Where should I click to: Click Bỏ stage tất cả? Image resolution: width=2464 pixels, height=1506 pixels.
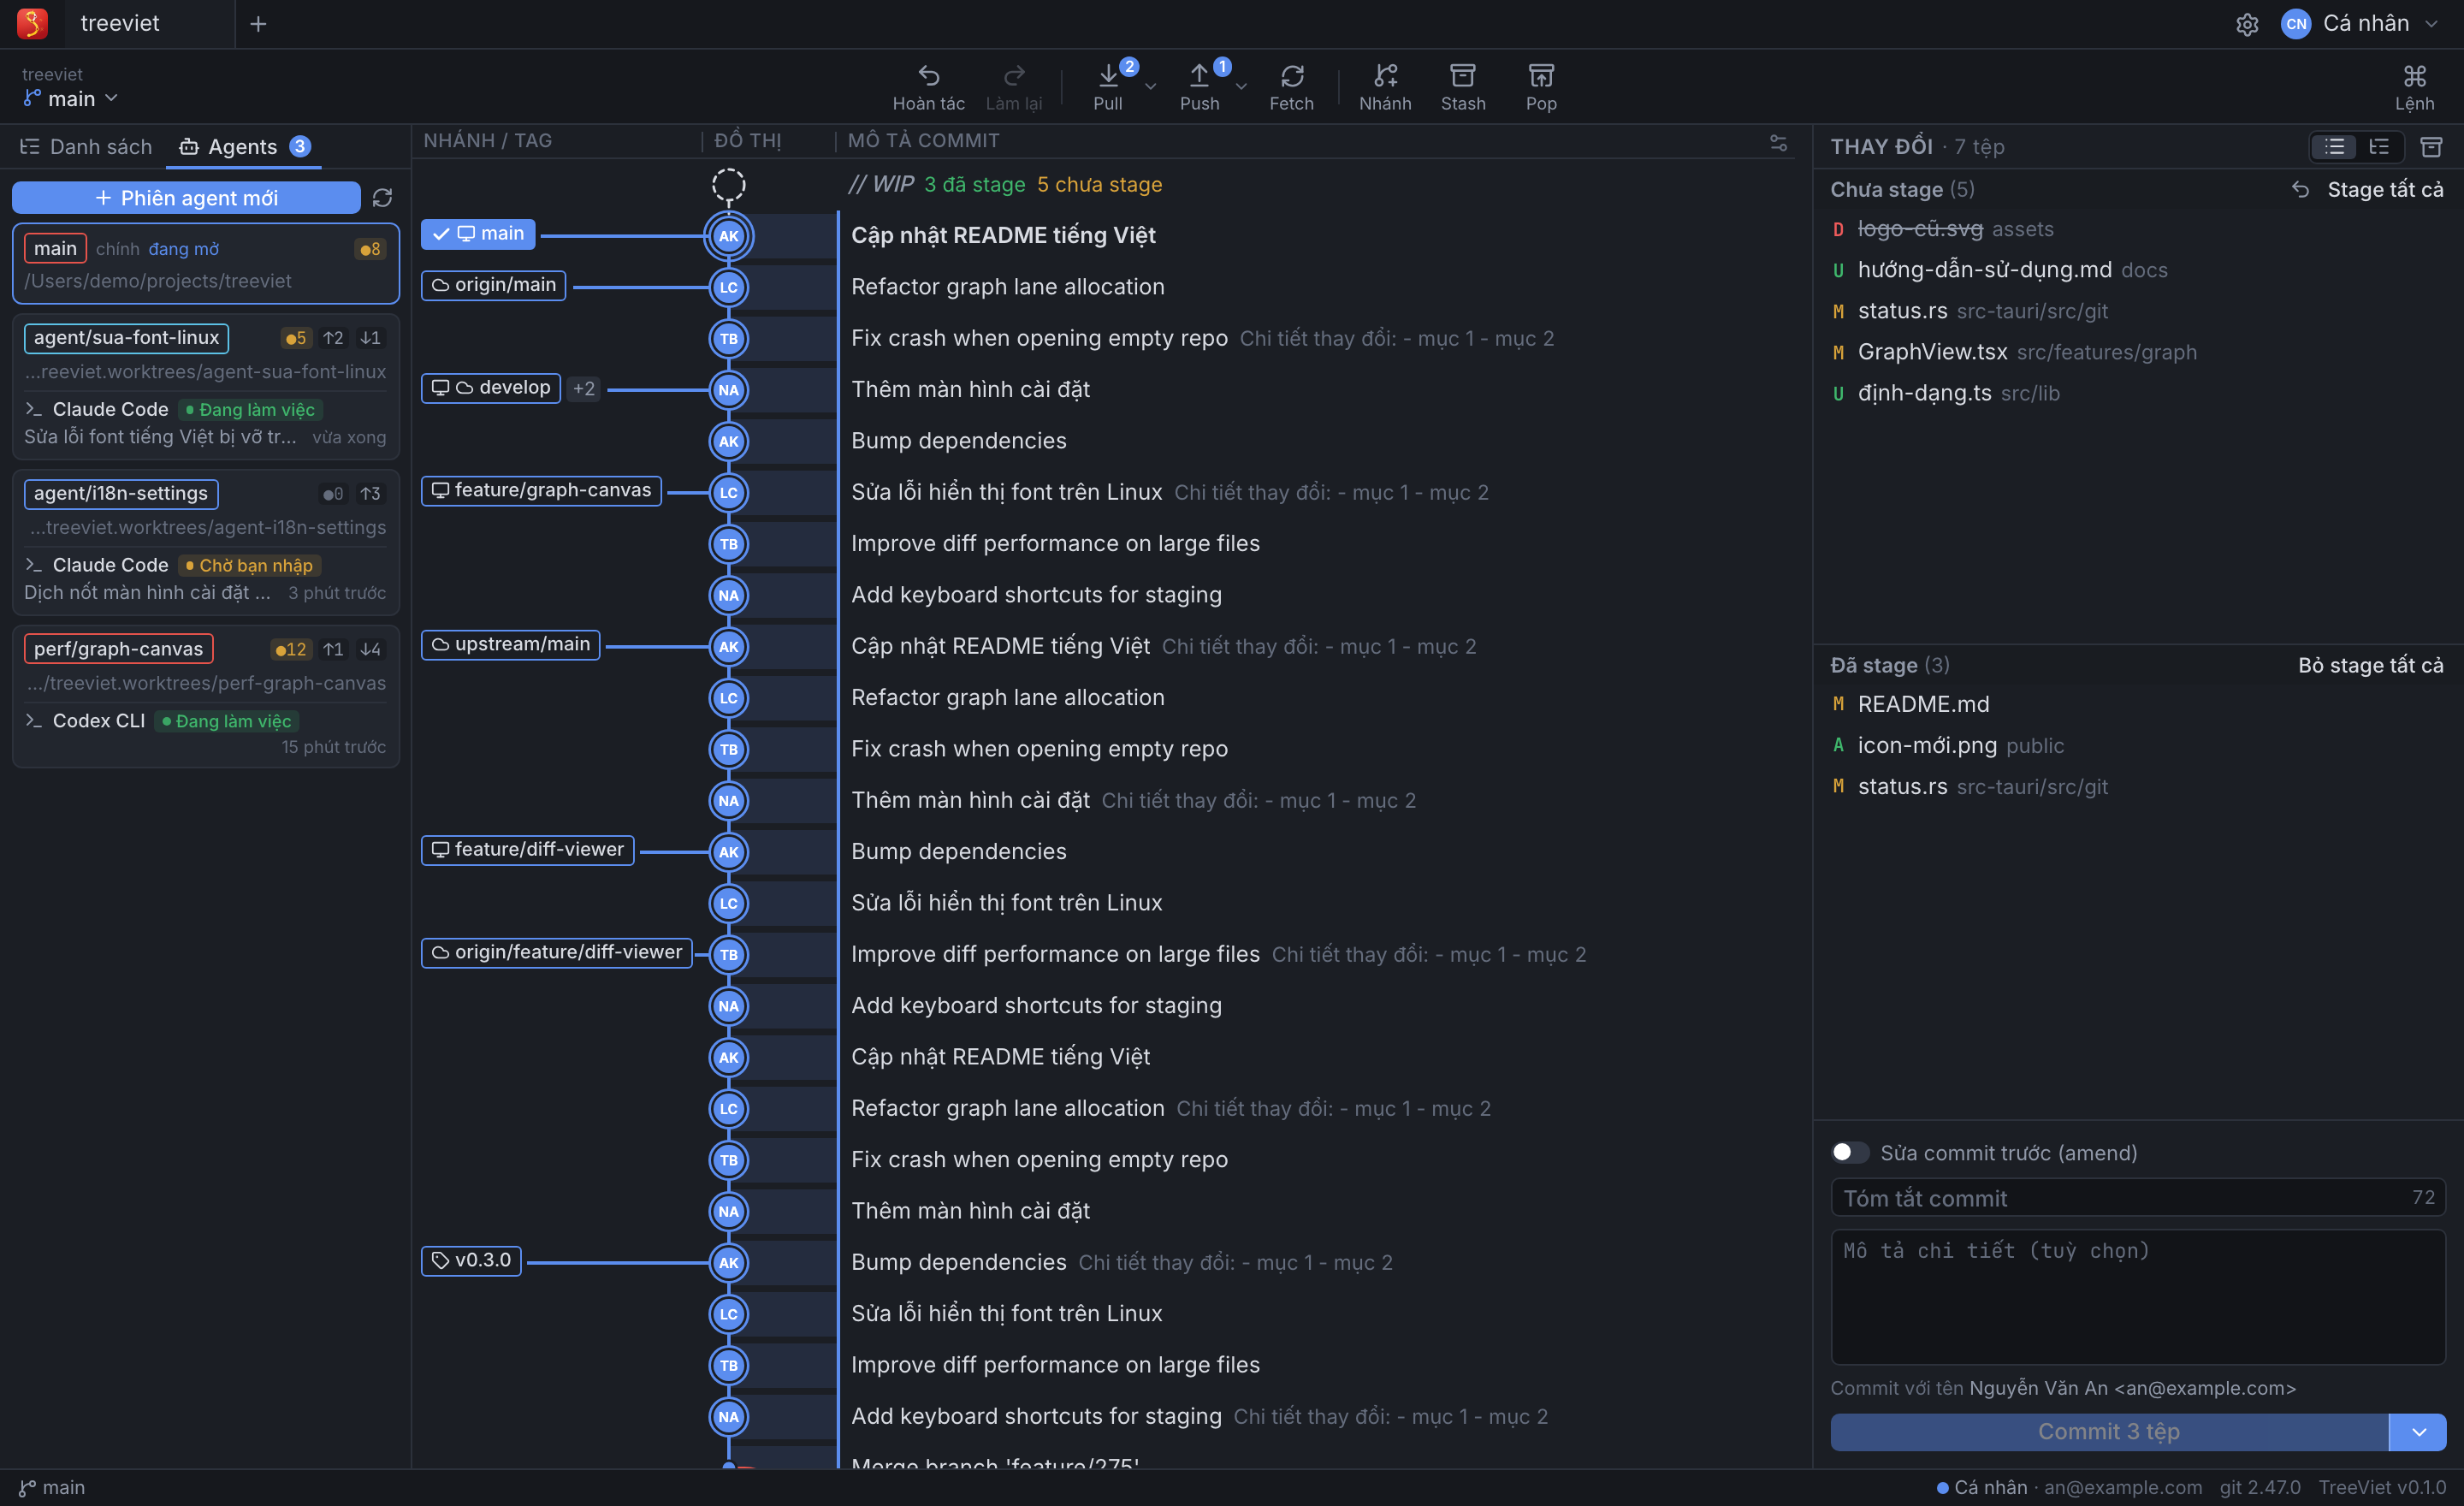[x=2370, y=665]
